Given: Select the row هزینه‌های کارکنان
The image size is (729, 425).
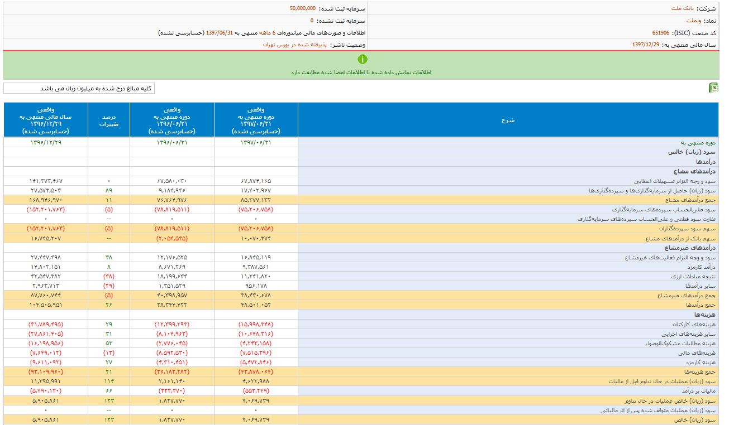Looking at the screenshot, I should 361,324.
